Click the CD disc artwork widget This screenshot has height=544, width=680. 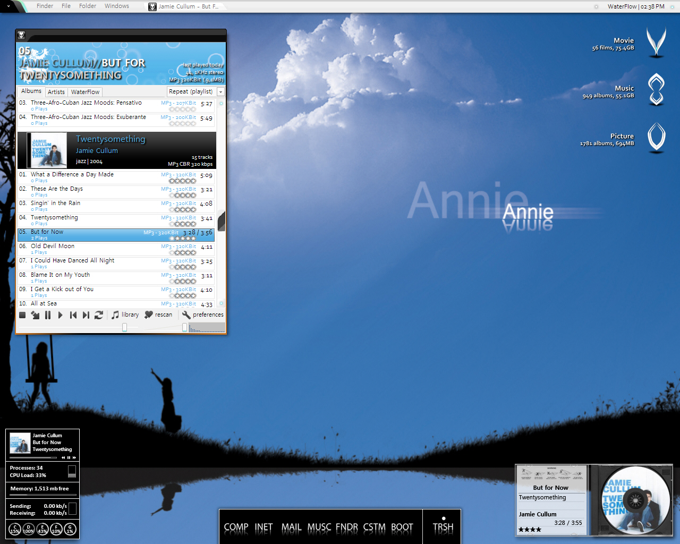click(635, 500)
